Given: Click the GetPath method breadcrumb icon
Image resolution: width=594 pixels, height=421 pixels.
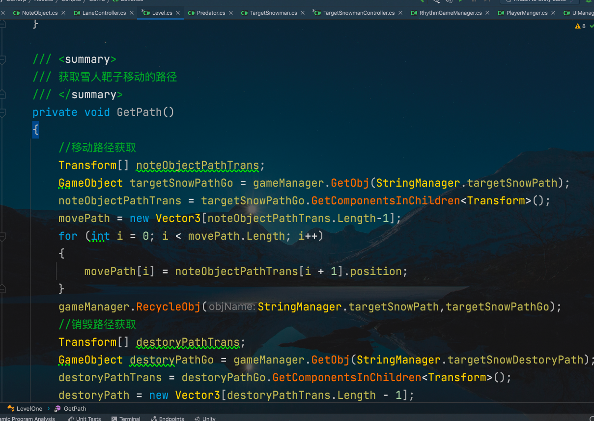Looking at the screenshot, I should click(57, 408).
